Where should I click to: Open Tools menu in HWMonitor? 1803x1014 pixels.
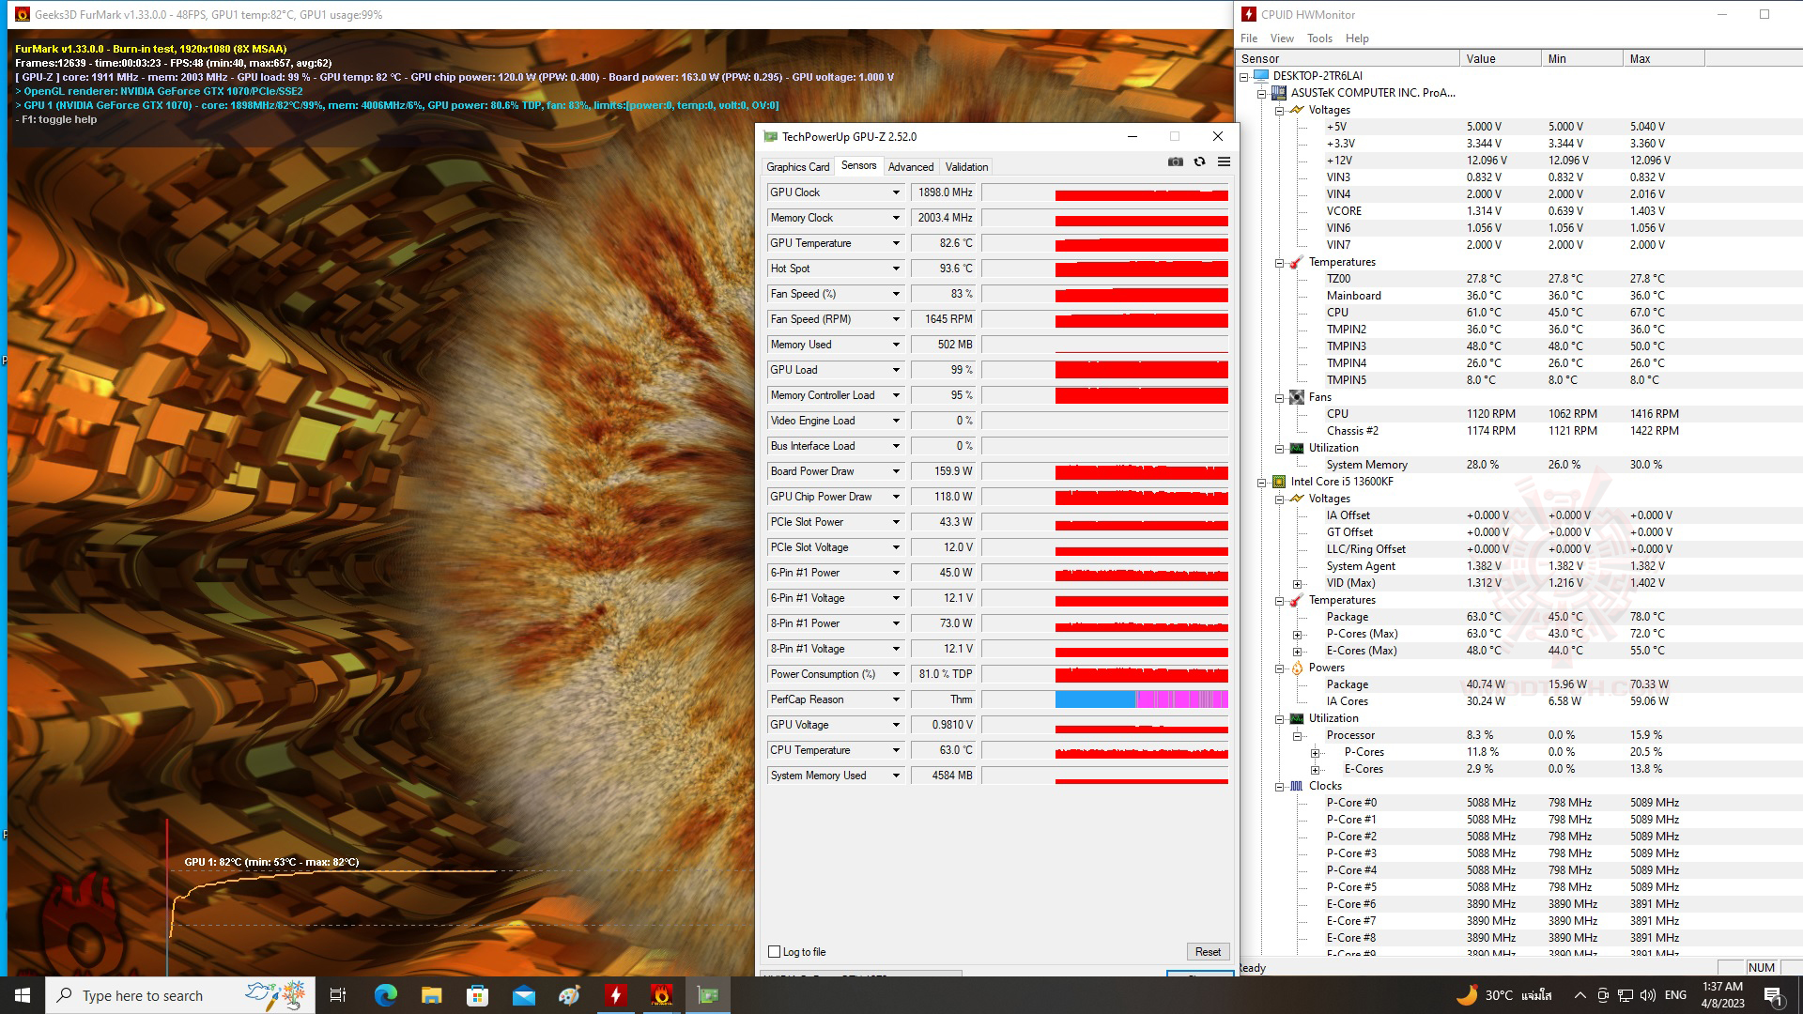[1318, 38]
